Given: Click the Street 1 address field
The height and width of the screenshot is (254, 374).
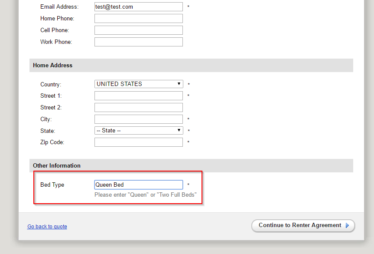Looking at the screenshot, I should [138, 96].
